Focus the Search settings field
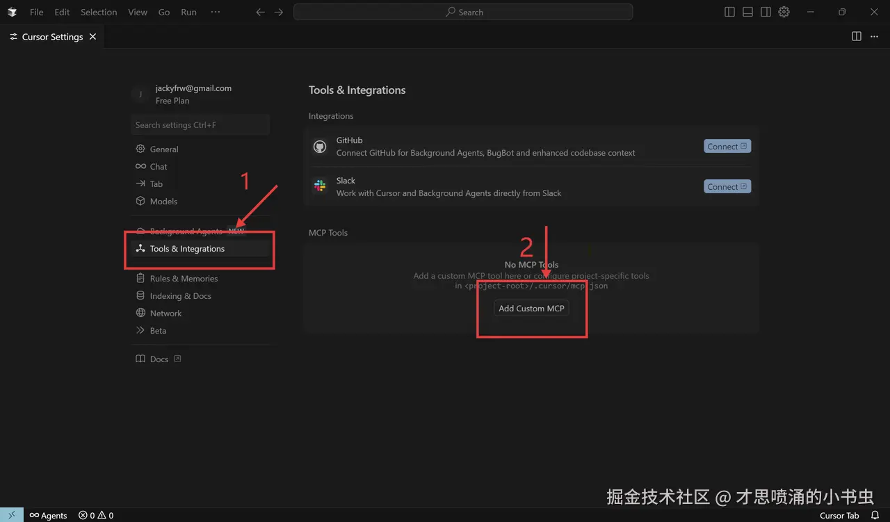890x522 pixels. (x=200, y=125)
